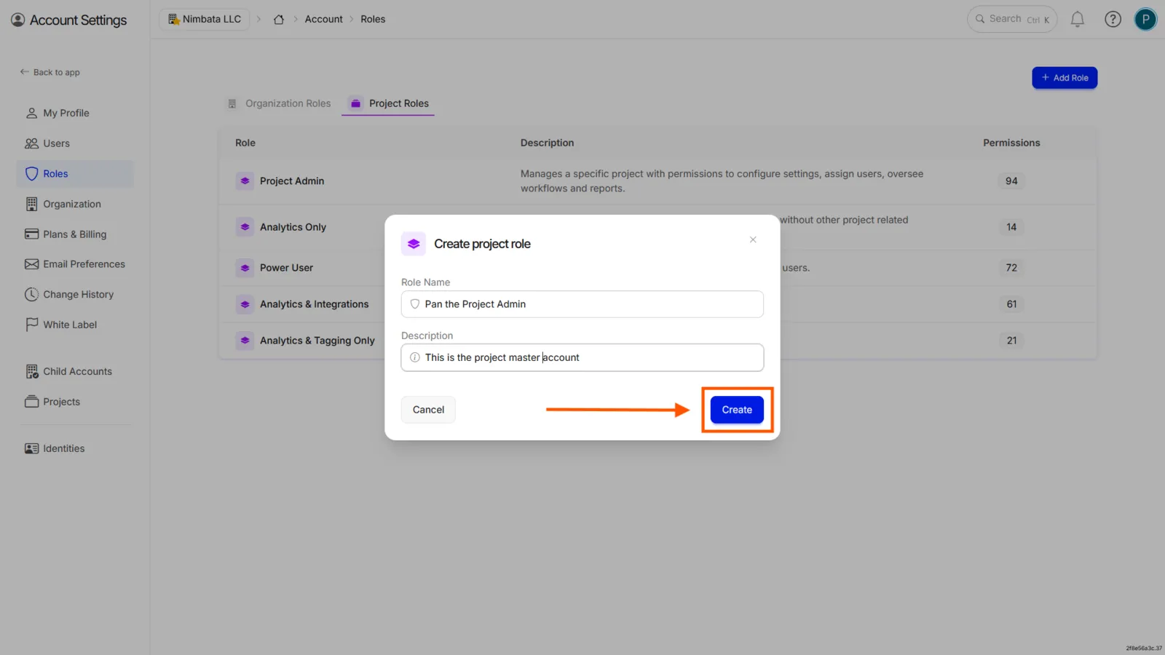The height and width of the screenshot is (655, 1165).
Task: Click the Power User role icon
Action: tap(245, 268)
